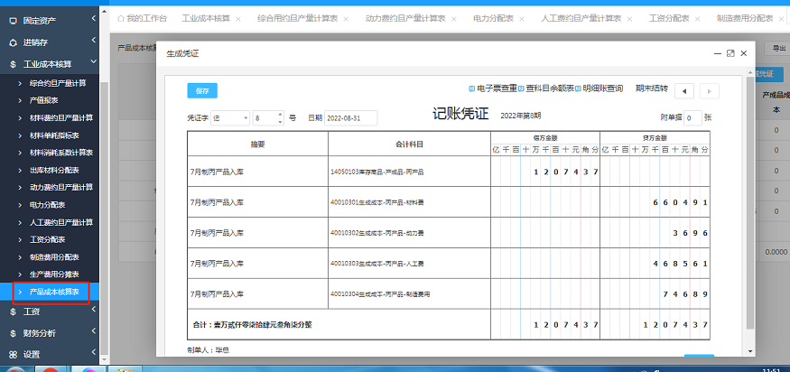The image size is (790, 372).
Task: Minimize the 生成凭证 dialog
Action: point(718,53)
